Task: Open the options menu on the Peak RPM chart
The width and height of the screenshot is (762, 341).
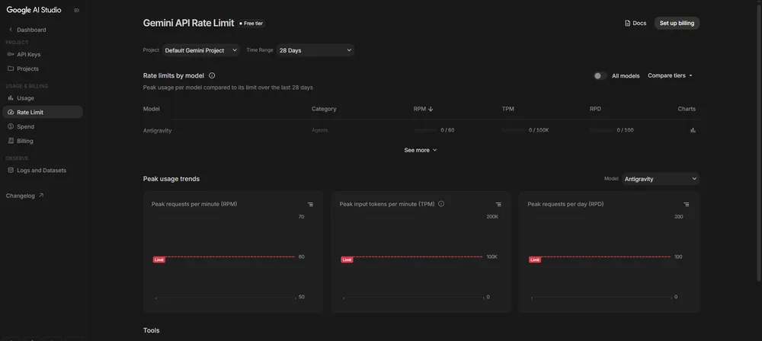Action: click(x=310, y=205)
